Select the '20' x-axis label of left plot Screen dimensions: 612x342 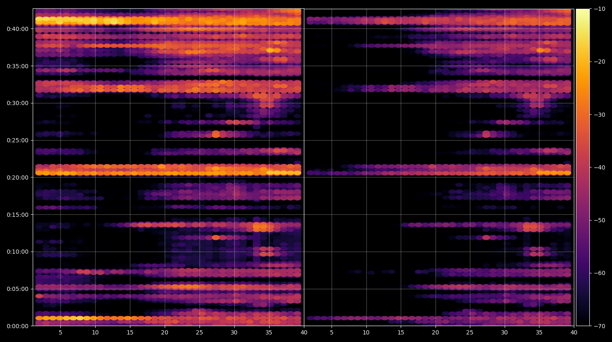click(x=165, y=333)
